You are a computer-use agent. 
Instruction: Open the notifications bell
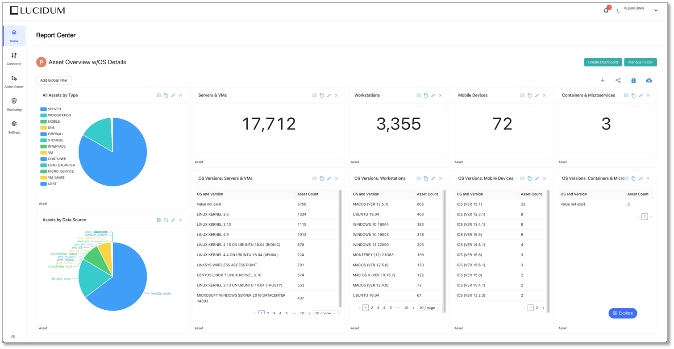click(606, 10)
